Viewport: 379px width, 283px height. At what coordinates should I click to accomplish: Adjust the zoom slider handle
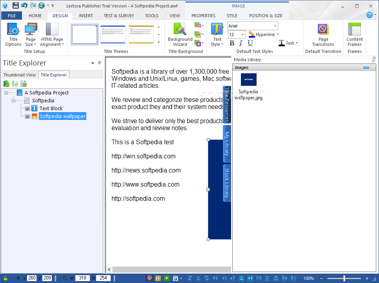tap(344, 278)
